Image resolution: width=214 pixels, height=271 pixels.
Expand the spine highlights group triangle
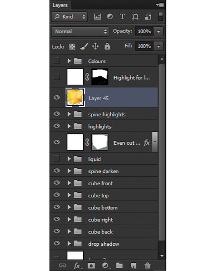click(69, 114)
